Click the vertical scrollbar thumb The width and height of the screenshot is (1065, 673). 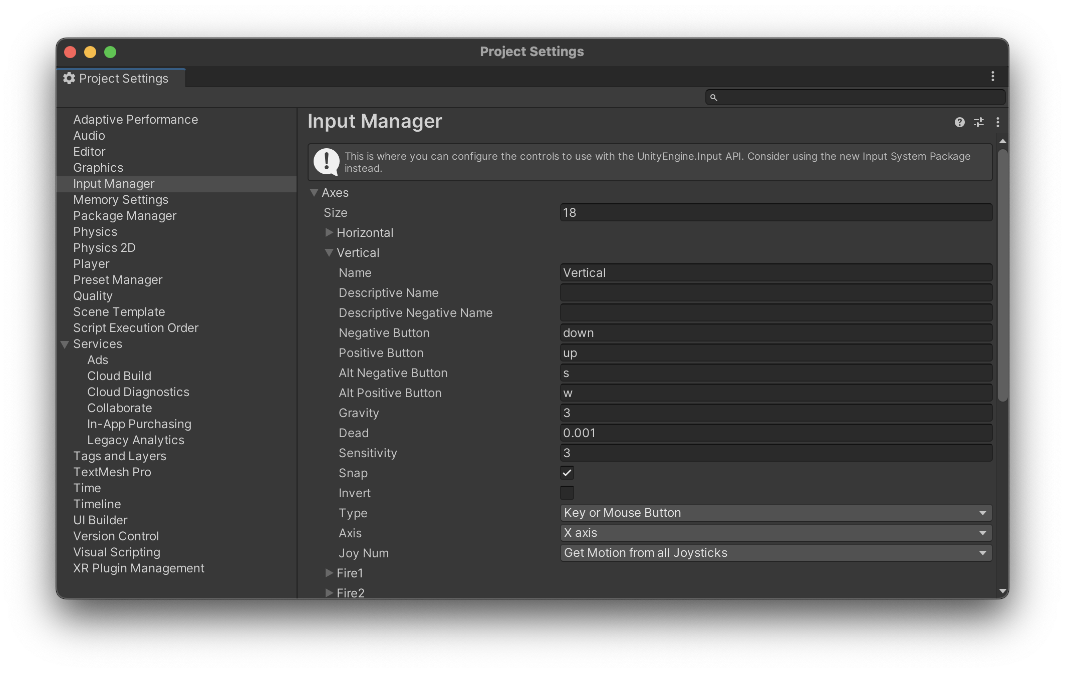[x=1002, y=275]
